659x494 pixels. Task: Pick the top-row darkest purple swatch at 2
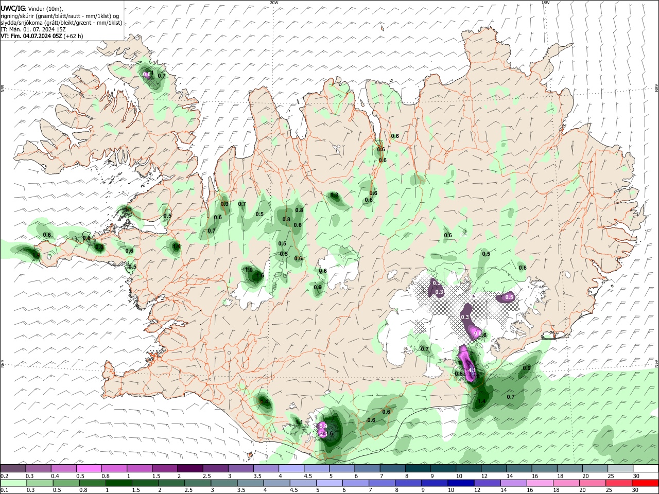point(190,469)
